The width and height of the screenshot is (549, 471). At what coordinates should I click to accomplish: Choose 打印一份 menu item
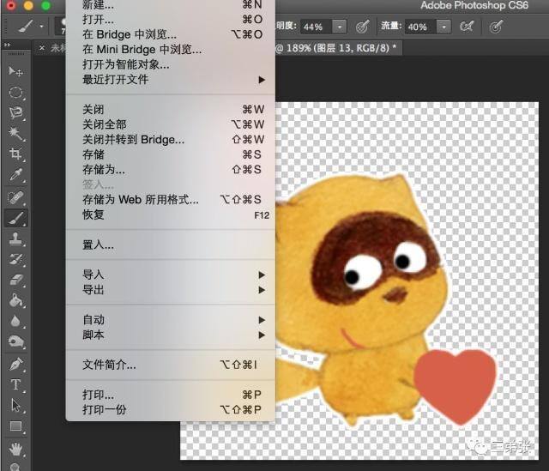(x=170, y=410)
